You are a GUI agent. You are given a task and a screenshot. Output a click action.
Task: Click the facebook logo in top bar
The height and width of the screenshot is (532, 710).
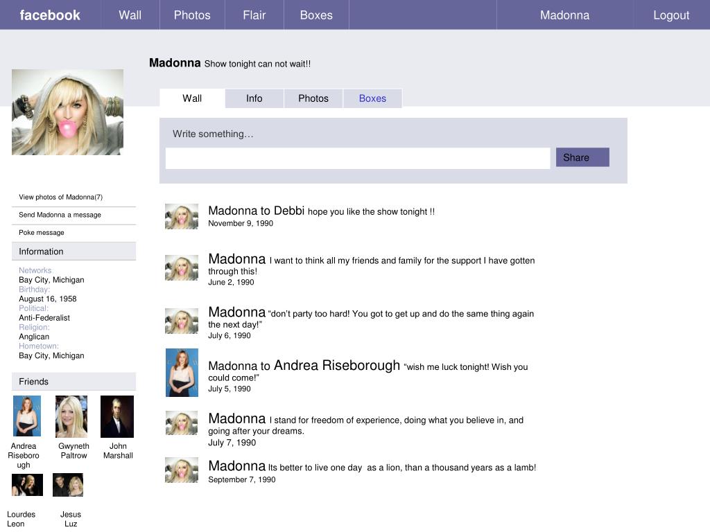tap(50, 15)
